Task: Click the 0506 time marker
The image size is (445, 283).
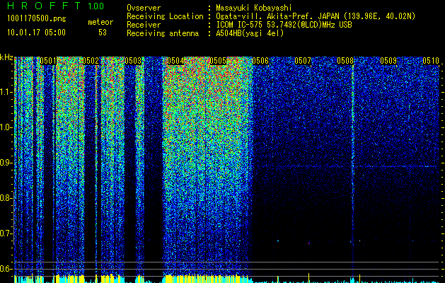Action: click(x=260, y=61)
